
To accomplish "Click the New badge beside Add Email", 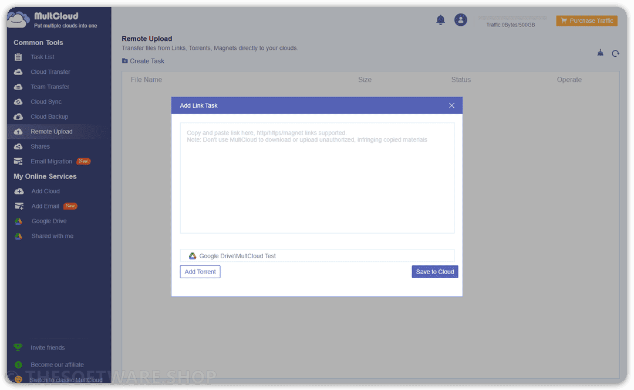I will tap(70, 206).
